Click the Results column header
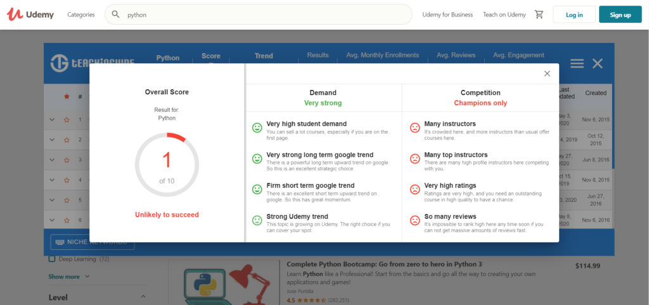The image size is (649, 305). click(318, 55)
